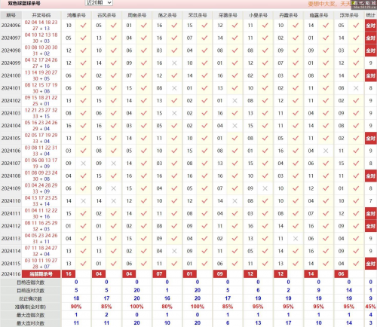Image resolution: width=377 pixels, height=327 pixels.
Task: Click the 90% accuracy value
Action: pos(76,307)
